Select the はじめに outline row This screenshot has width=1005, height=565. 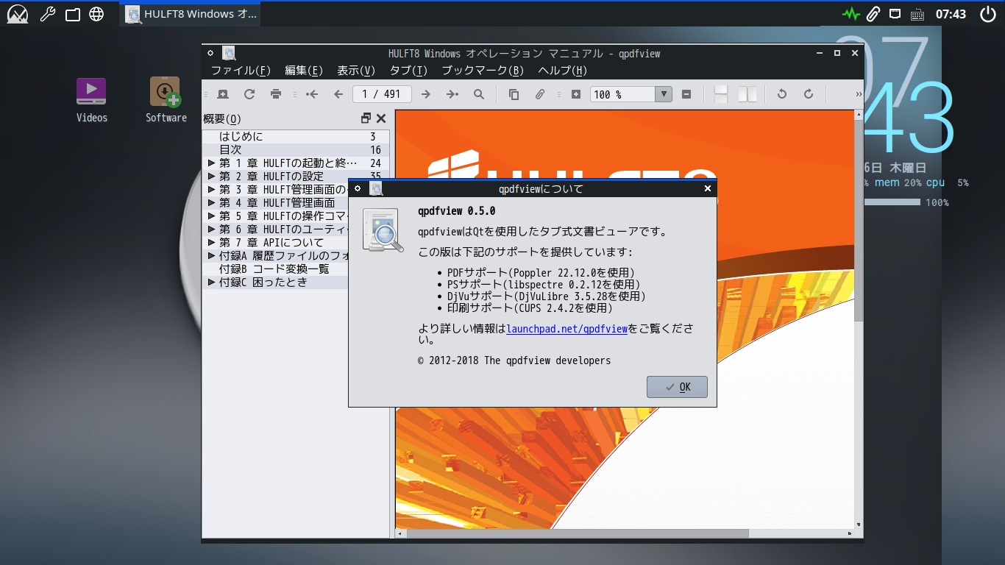point(296,136)
